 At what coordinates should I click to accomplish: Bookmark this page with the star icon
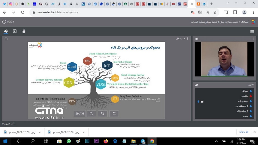click(x=215, y=12)
